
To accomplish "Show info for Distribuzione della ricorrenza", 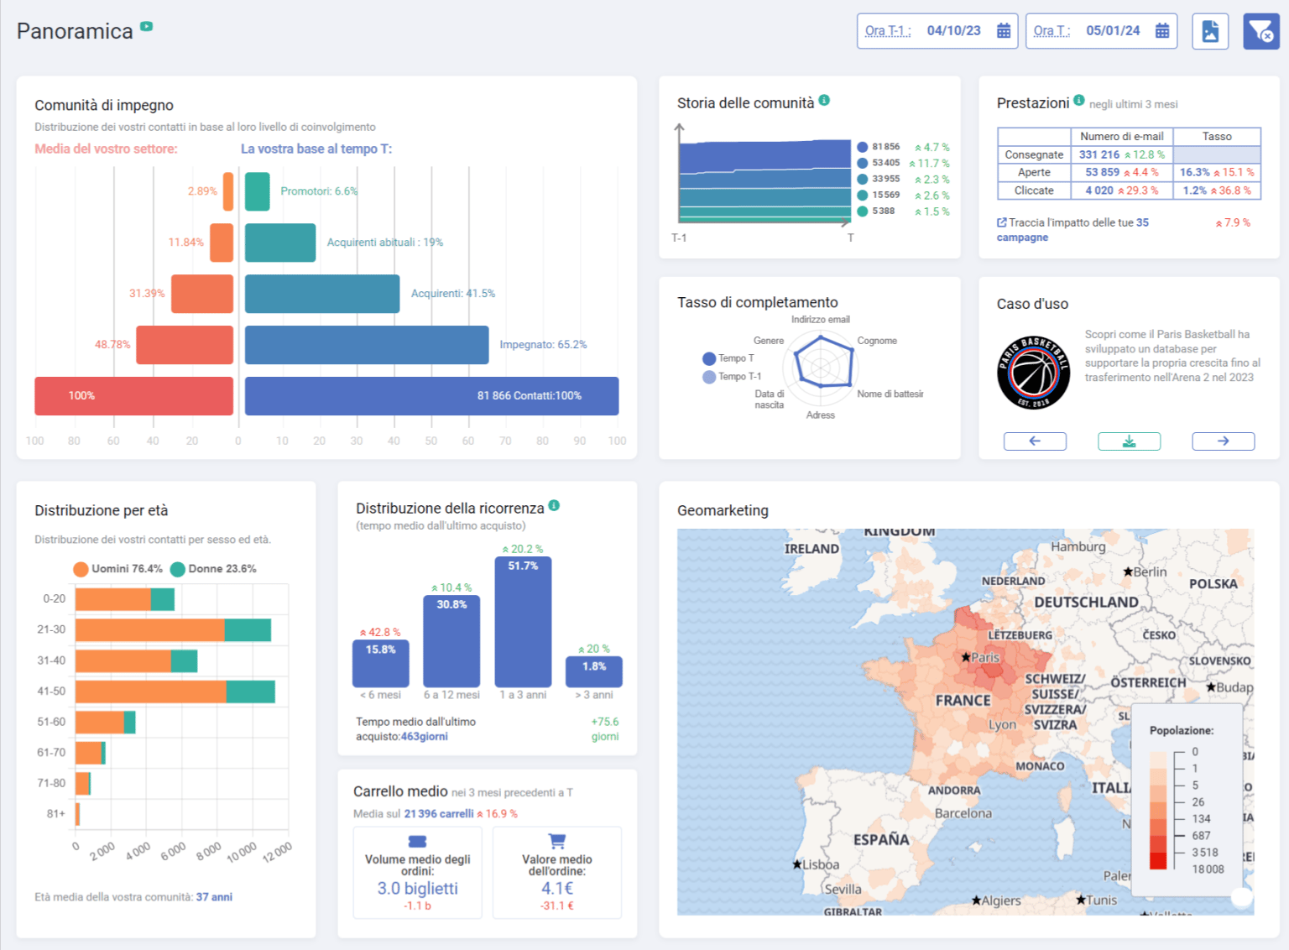I will [554, 505].
